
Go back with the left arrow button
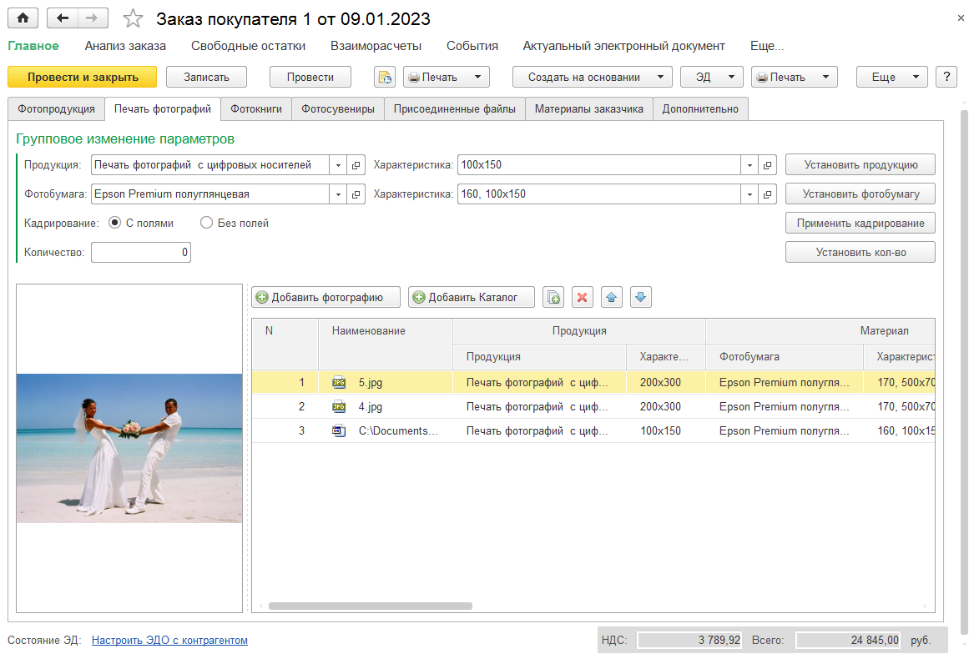tap(63, 18)
